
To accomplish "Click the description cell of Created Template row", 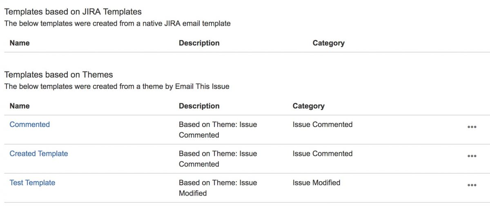I will tap(218, 159).
